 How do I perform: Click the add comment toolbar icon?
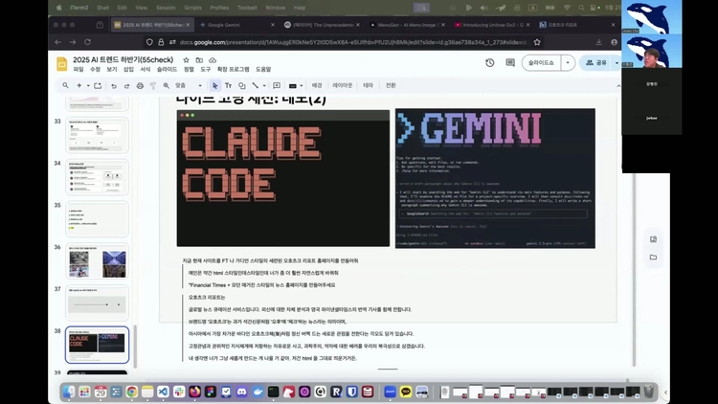click(277, 85)
